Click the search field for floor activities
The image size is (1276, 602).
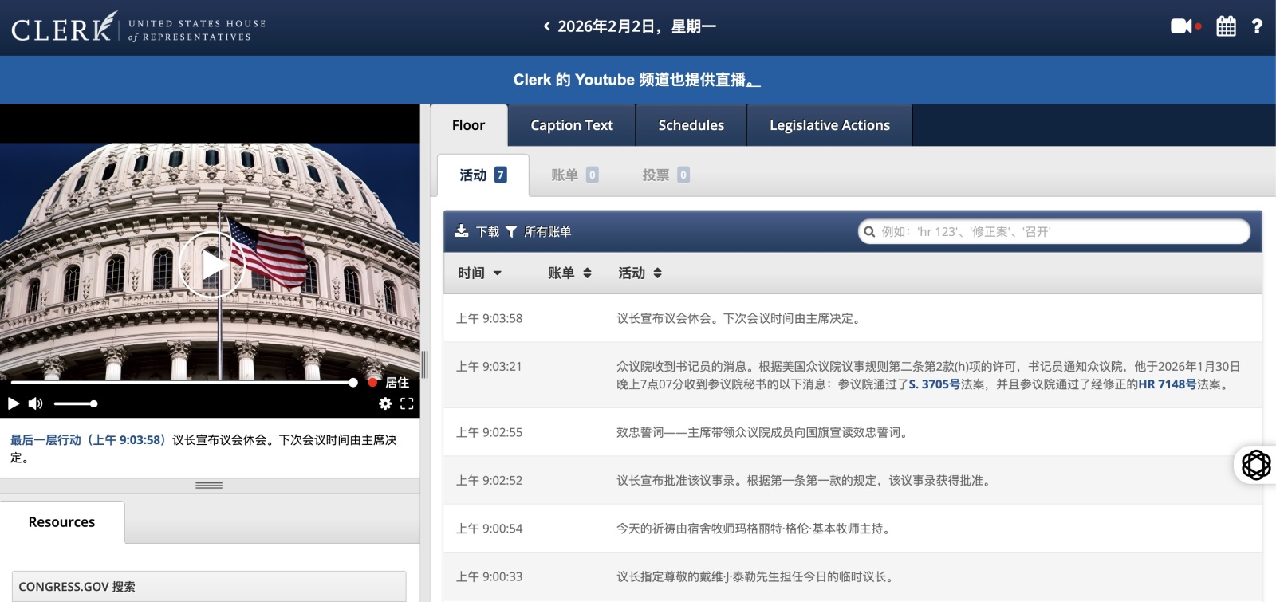coord(1053,232)
